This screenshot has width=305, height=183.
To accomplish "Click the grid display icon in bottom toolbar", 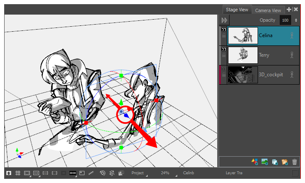I will click(17, 173).
